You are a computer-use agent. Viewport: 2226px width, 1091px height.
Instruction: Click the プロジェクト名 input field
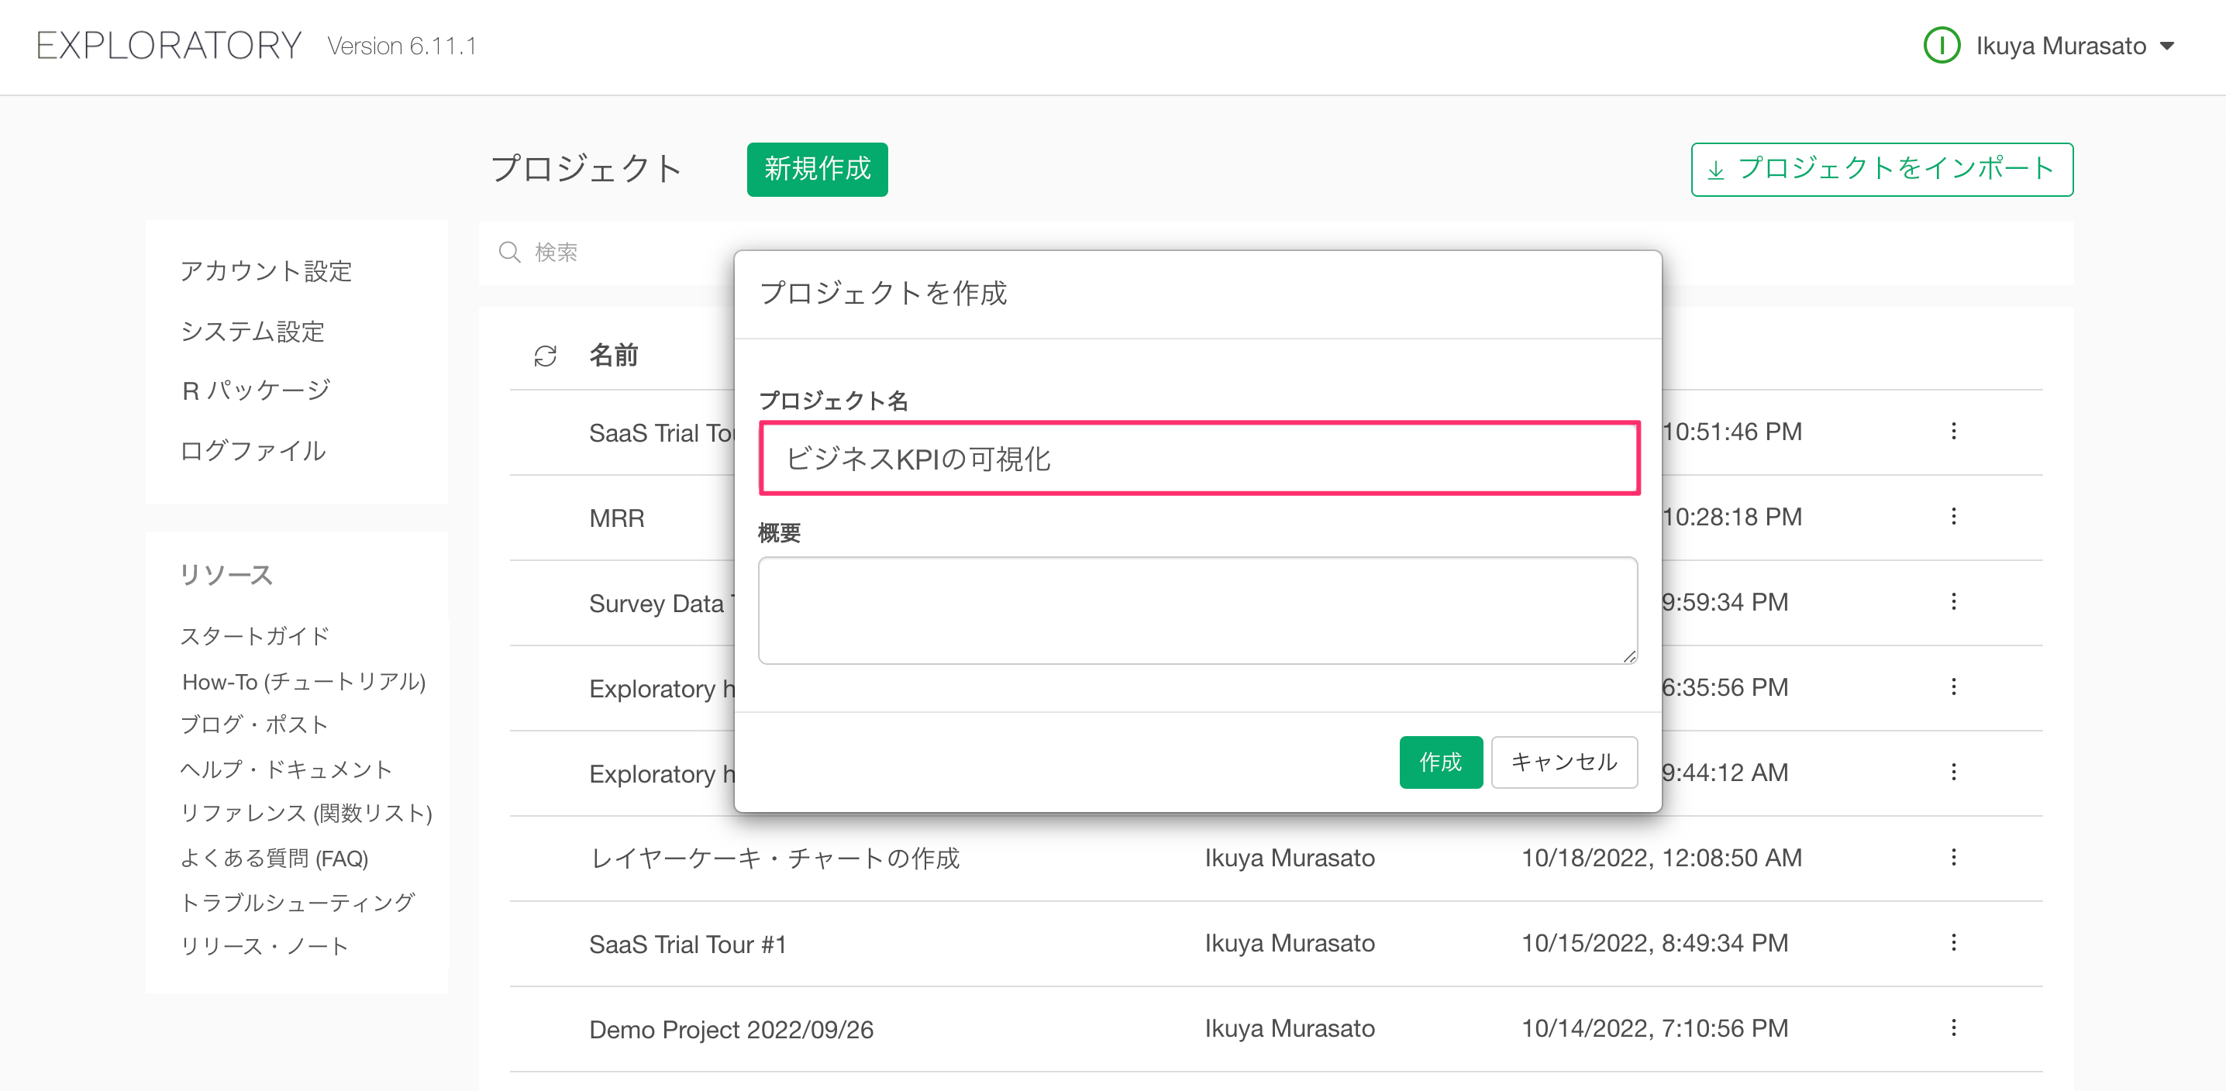pos(1198,459)
